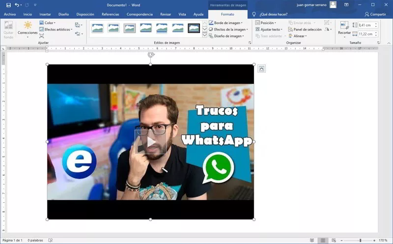This screenshot has width=393, height=244.
Task: Open Panel de selección
Action: click(305, 29)
